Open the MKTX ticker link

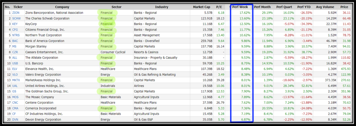[16, 80]
